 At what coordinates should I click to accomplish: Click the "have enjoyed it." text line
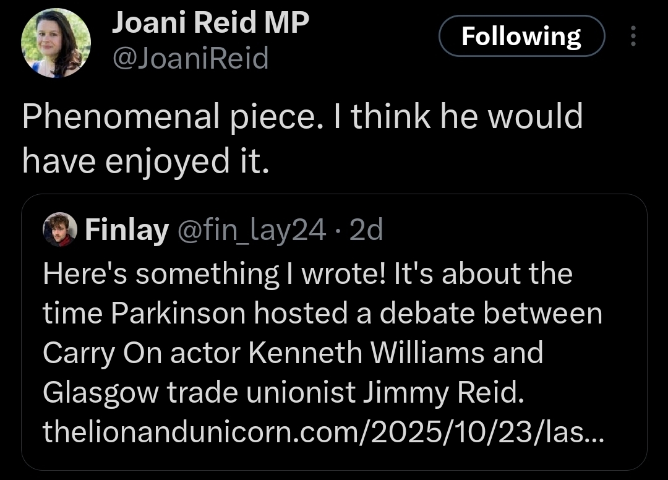(x=146, y=160)
